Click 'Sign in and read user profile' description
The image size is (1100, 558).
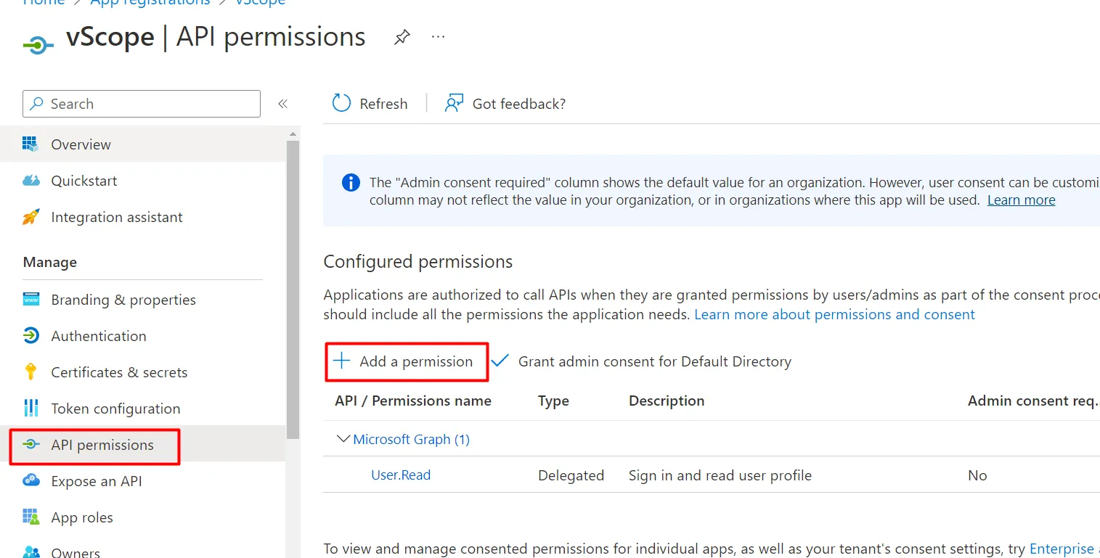pyautogui.click(x=720, y=475)
